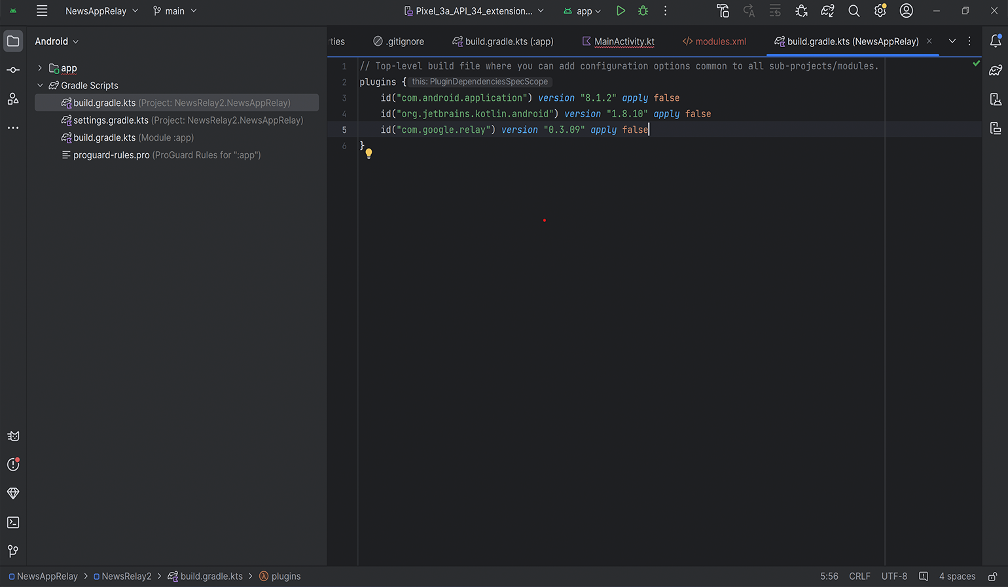Open the user account menu
The height and width of the screenshot is (587, 1008).
pos(906,11)
